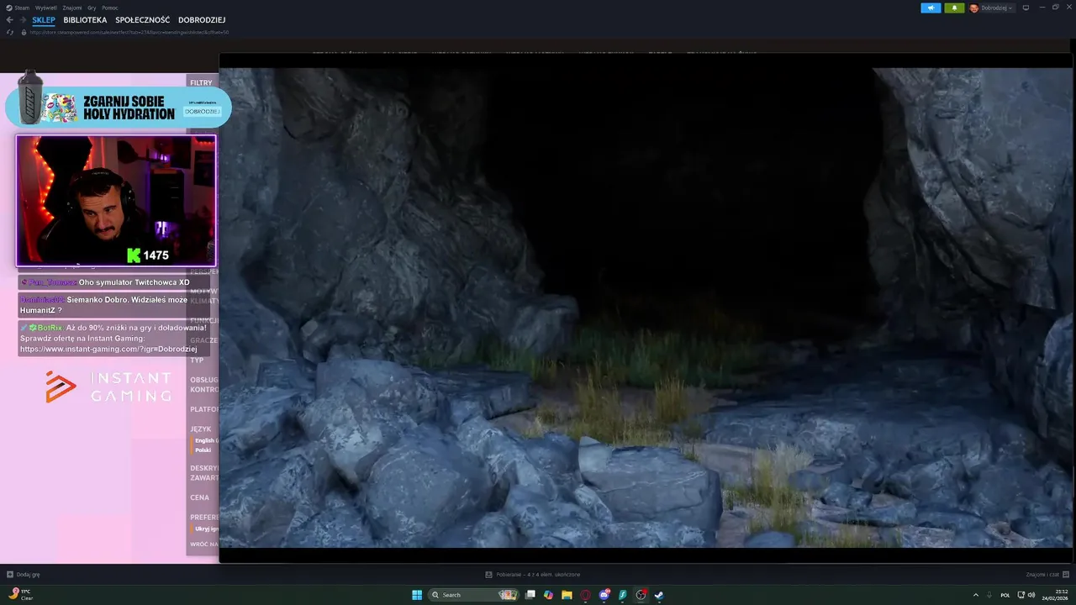Image resolution: width=1076 pixels, height=605 pixels.
Task: Switch the POL keyboard language indicator
Action: (x=1005, y=595)
